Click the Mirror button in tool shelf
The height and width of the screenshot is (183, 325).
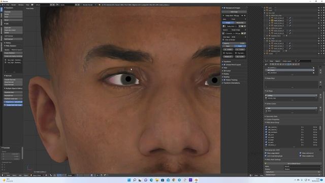13,20
